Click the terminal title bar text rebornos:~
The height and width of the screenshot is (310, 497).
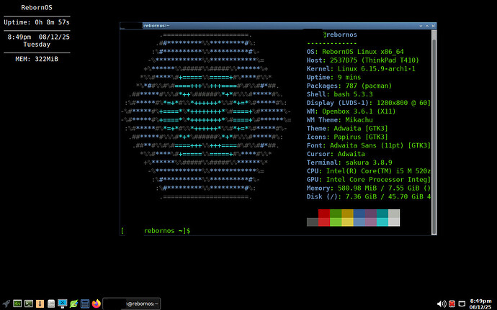pyautogui.click(x=156, y=26)
